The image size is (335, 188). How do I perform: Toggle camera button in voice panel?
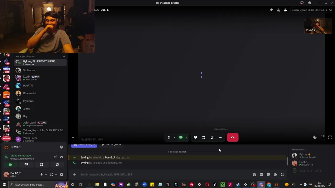coord(10,165)
